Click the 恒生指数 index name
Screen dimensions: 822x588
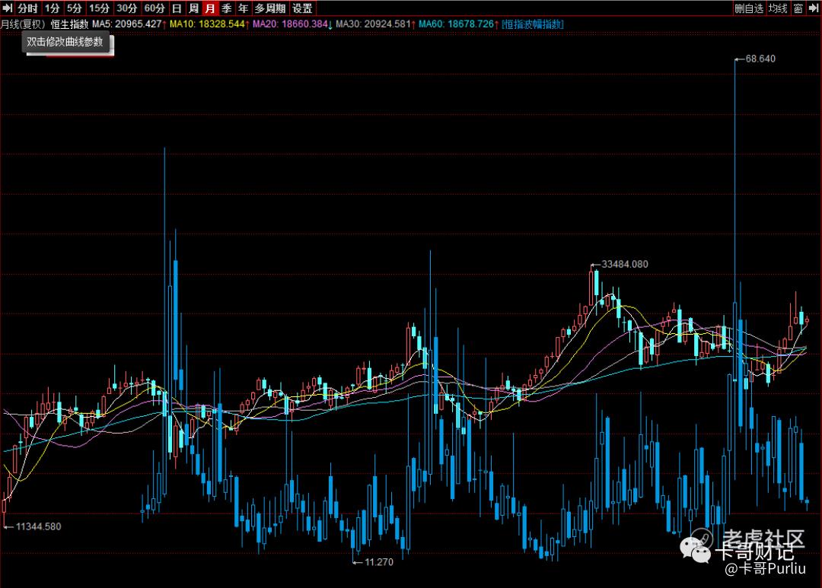[70, 24]
